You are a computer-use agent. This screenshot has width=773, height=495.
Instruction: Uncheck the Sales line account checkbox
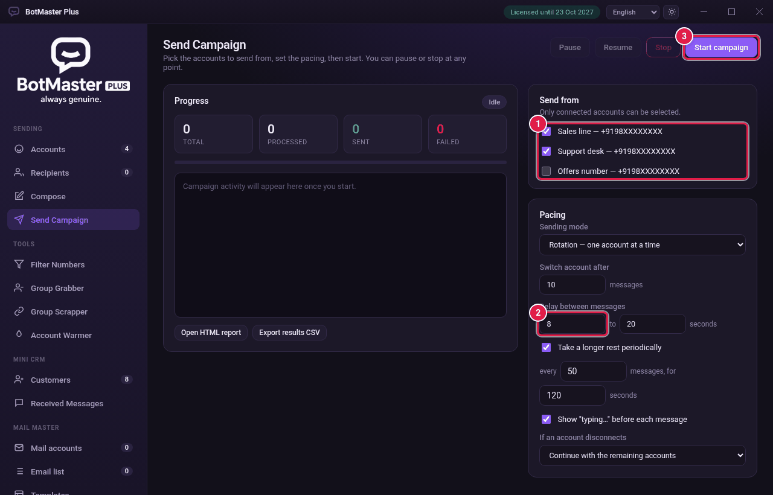click(x=547, y=131)
